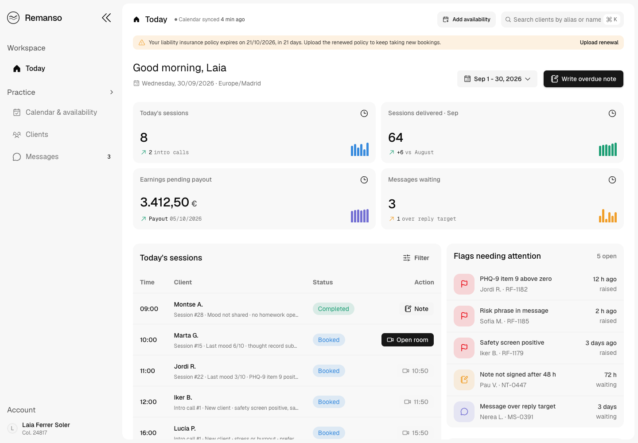Viewport: 638px width, 443px height.
Task: Click the Completed status badge for Montse A.
Action: point(334,309)
